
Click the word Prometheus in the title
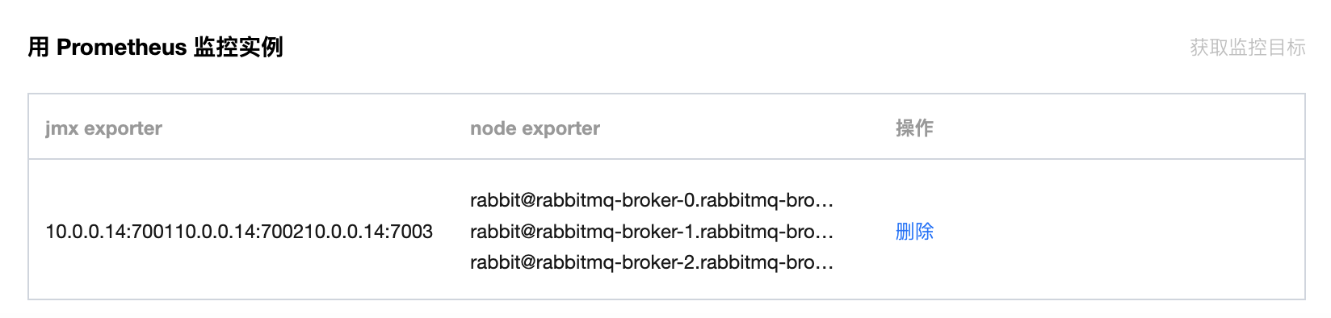pyautogui.click(x=121, y=48)
